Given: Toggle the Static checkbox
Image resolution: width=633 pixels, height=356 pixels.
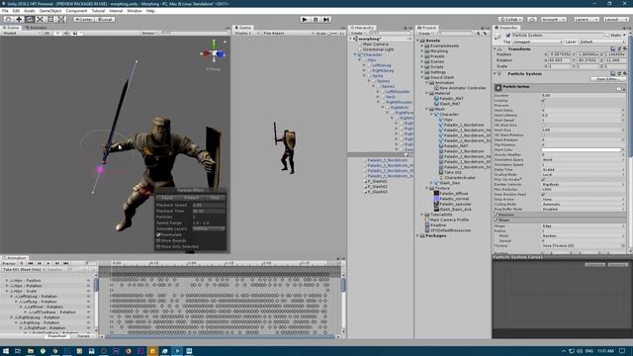Looking at the screenshot, I should coord(606,36).
